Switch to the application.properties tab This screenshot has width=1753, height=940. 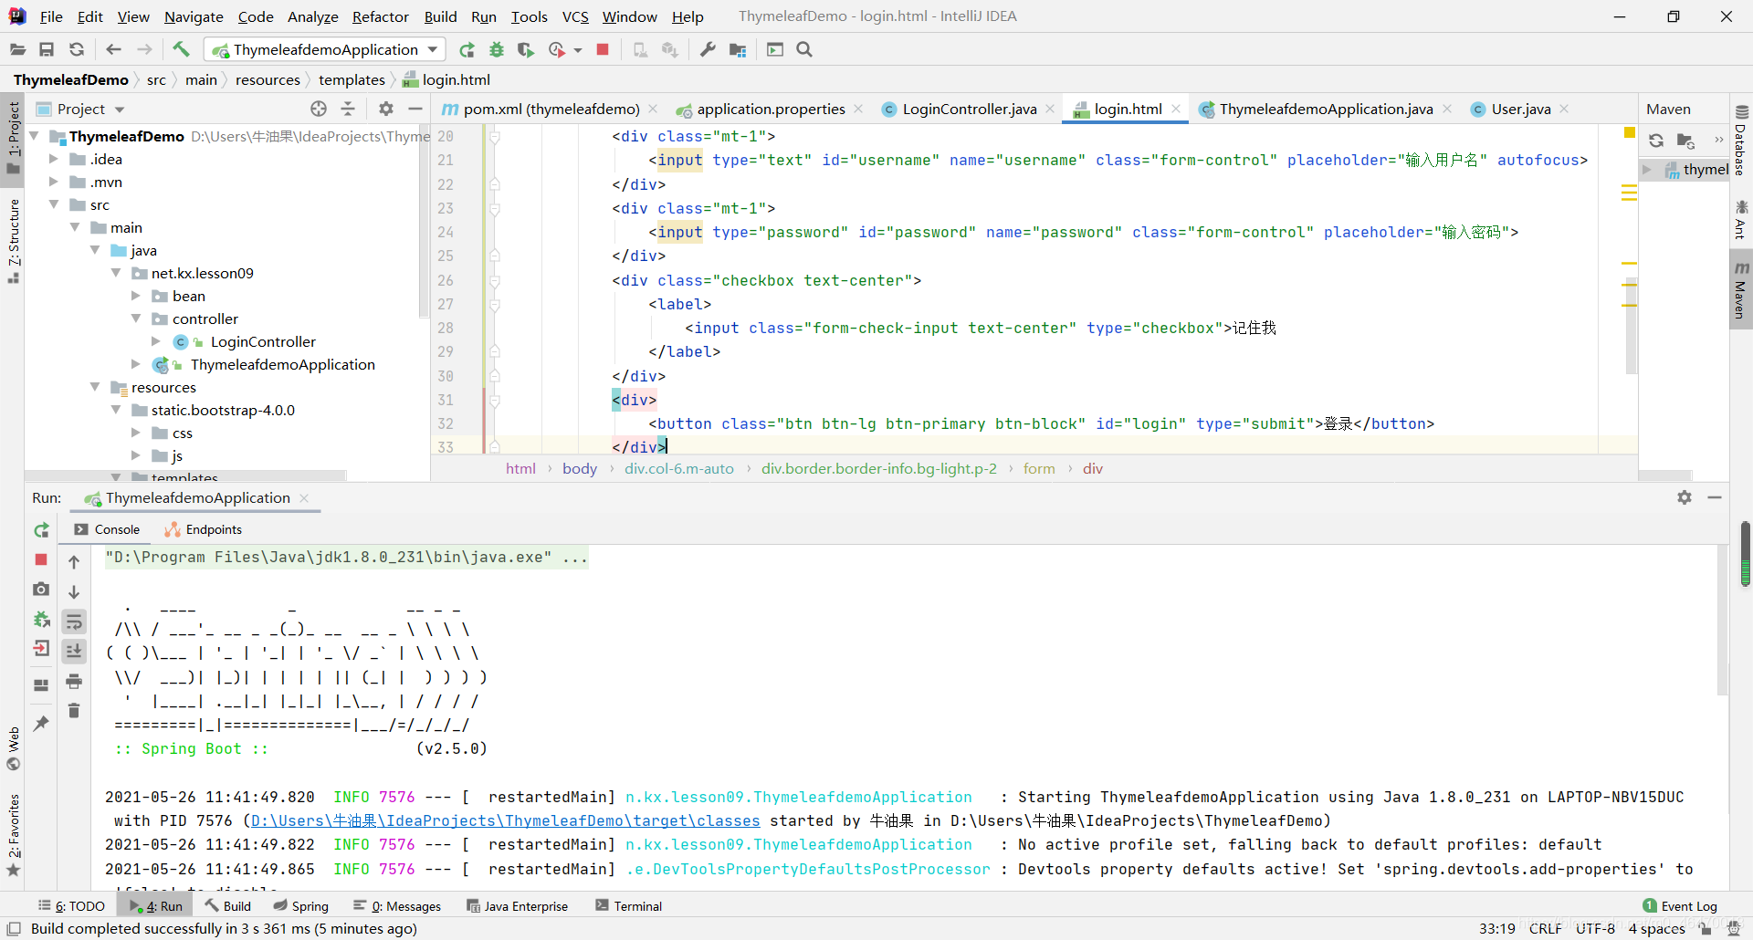[x=770, y=110]
